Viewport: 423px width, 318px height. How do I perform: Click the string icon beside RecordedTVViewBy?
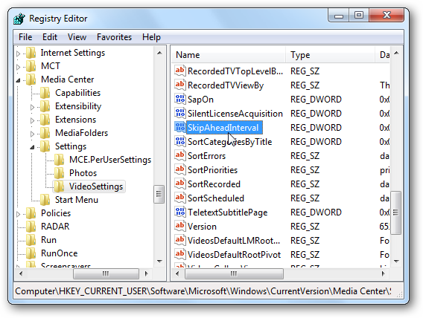point(179,85)
